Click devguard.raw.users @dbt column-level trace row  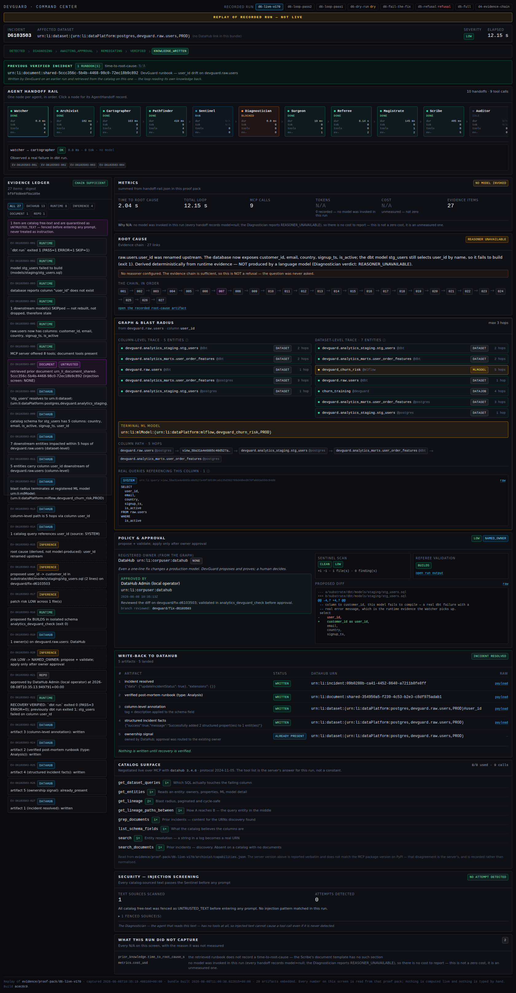(x=214, y=370)
